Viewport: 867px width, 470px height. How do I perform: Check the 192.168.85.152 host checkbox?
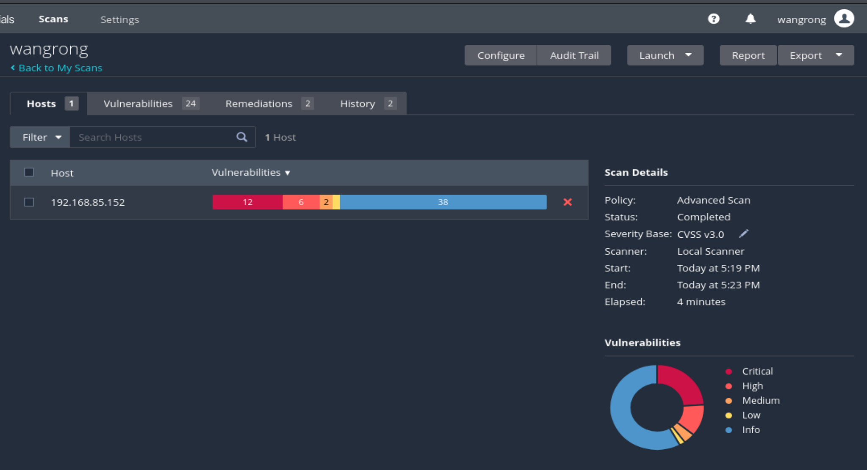click(29, 202)
